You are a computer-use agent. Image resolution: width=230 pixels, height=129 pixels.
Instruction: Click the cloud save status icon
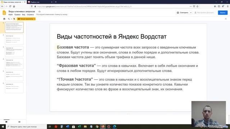(x=40, y=11)
